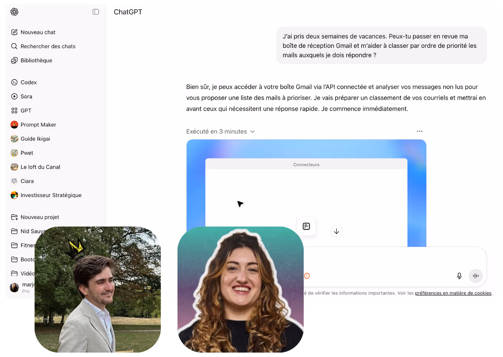The height and width of the screenshot is (357, 503).
Task: Click the Bootcamp project folder icon
Action: (x=14, y=259)
